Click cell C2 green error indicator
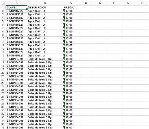Viewport: 149px width, 129px height. pos(64,10)
